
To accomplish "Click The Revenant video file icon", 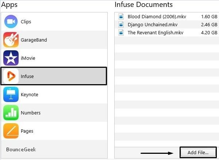I will 121,32.
